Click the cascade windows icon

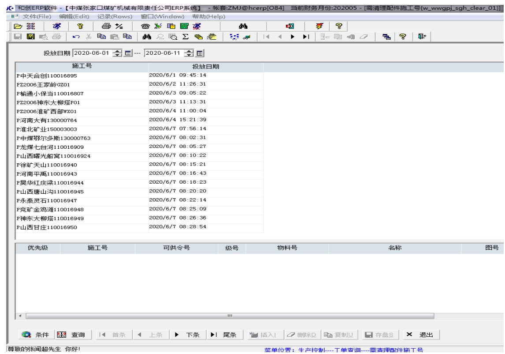point(386,37)
